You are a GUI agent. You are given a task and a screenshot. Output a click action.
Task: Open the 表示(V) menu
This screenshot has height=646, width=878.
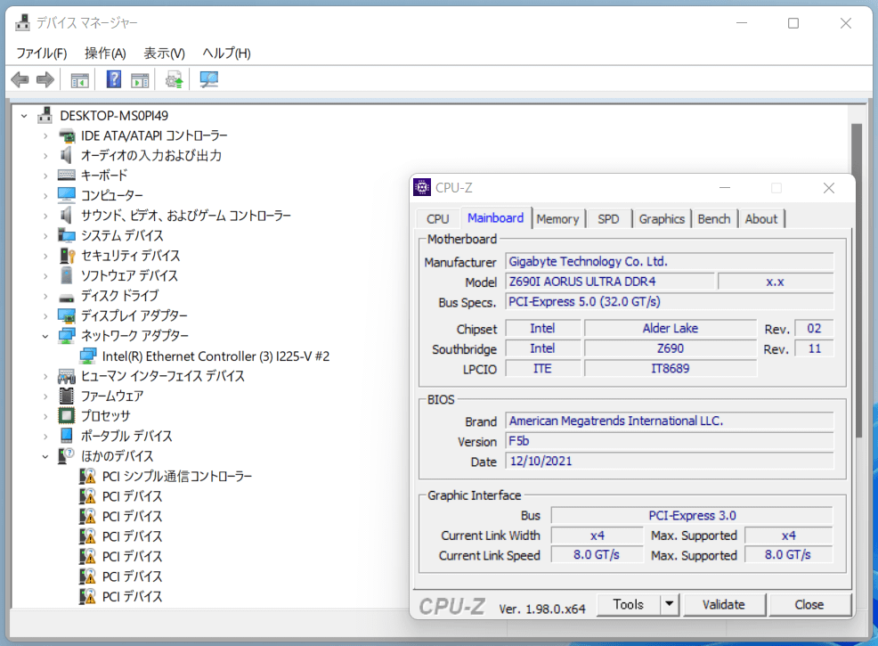(164, 53)
